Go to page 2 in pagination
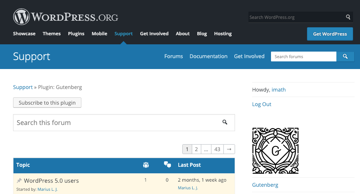The image size is (360, 194). pyautogui.click(x=196, y=149)
